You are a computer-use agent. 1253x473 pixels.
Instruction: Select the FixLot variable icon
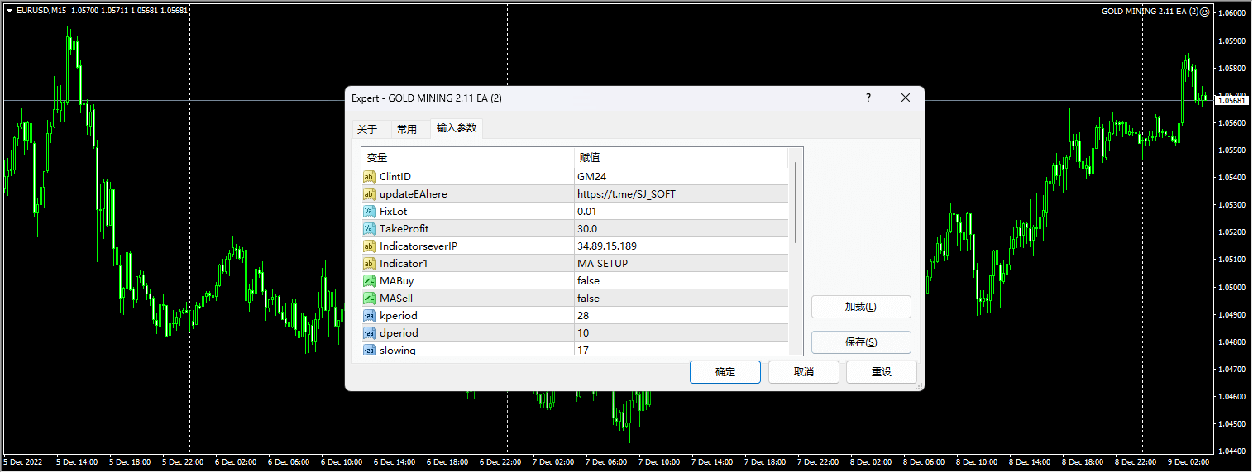click(x=370, y=211)
